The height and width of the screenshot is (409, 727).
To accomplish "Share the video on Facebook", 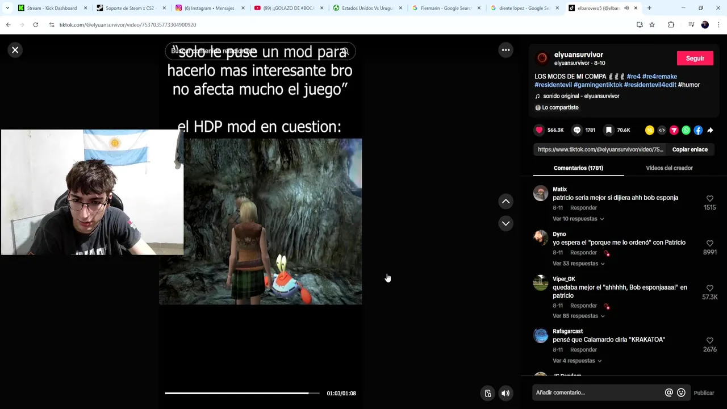I will click(698, 130).
